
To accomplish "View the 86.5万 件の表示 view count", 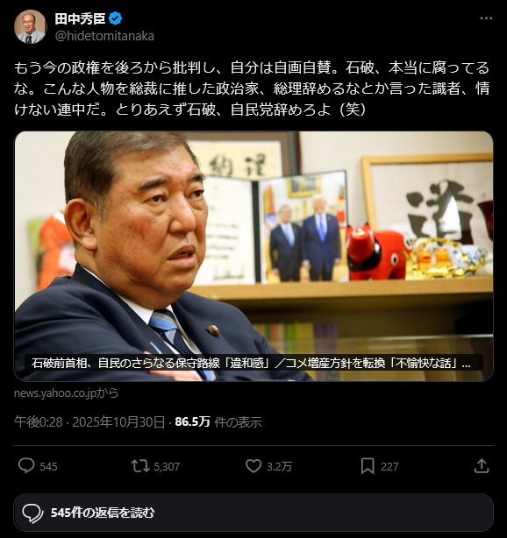I will pos(218,422).
